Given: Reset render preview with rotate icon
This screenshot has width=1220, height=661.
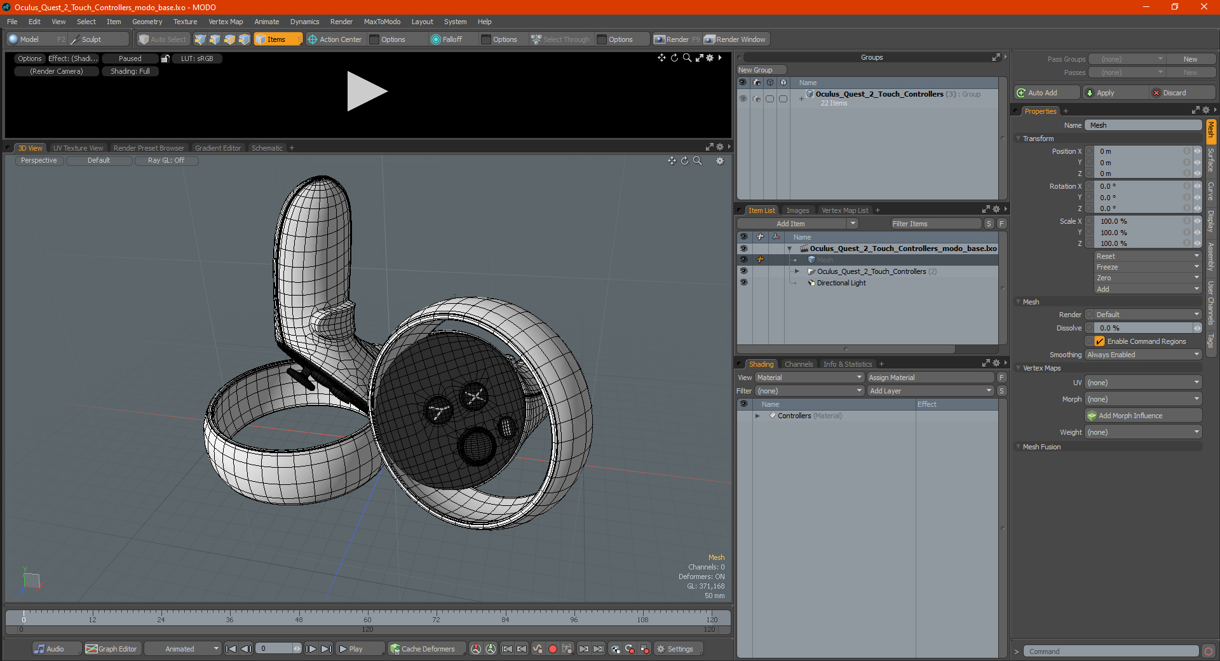Looking at the screenshot, I should point(674,58).
